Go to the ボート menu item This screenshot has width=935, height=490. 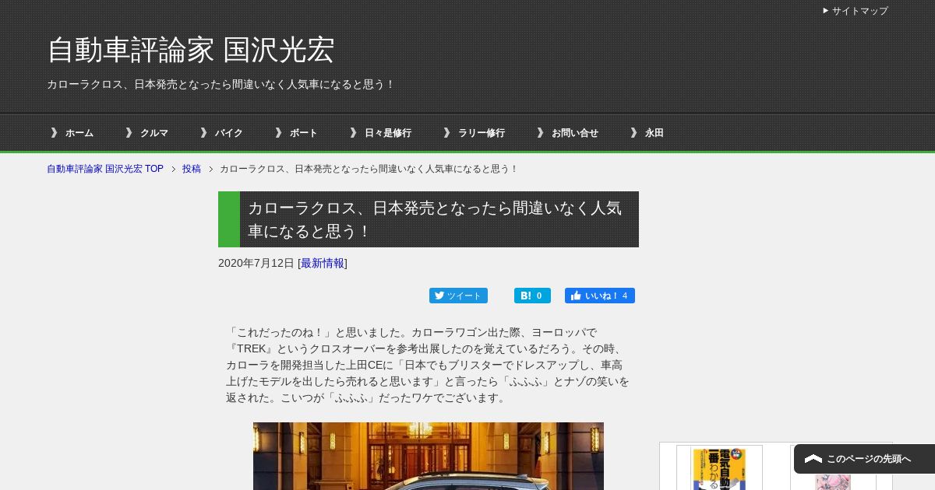304,133
